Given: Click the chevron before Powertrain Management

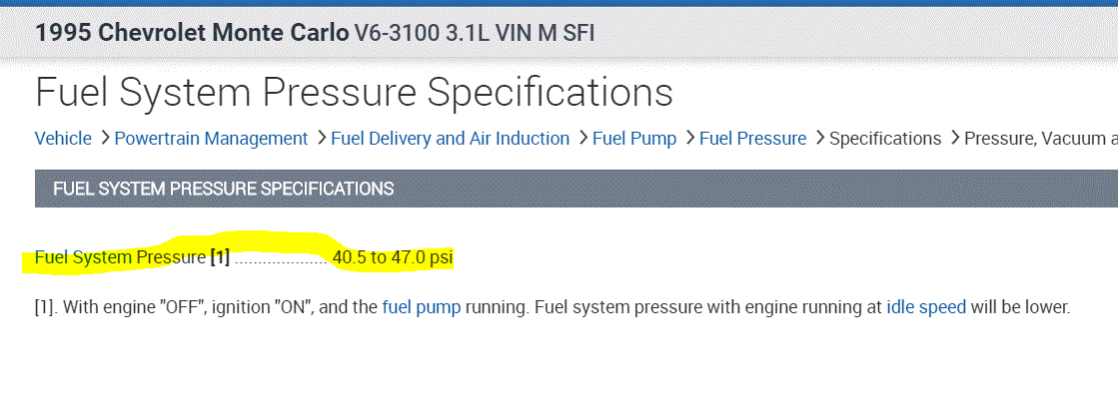Looking at the screenshot, I should tap(104, 139).
